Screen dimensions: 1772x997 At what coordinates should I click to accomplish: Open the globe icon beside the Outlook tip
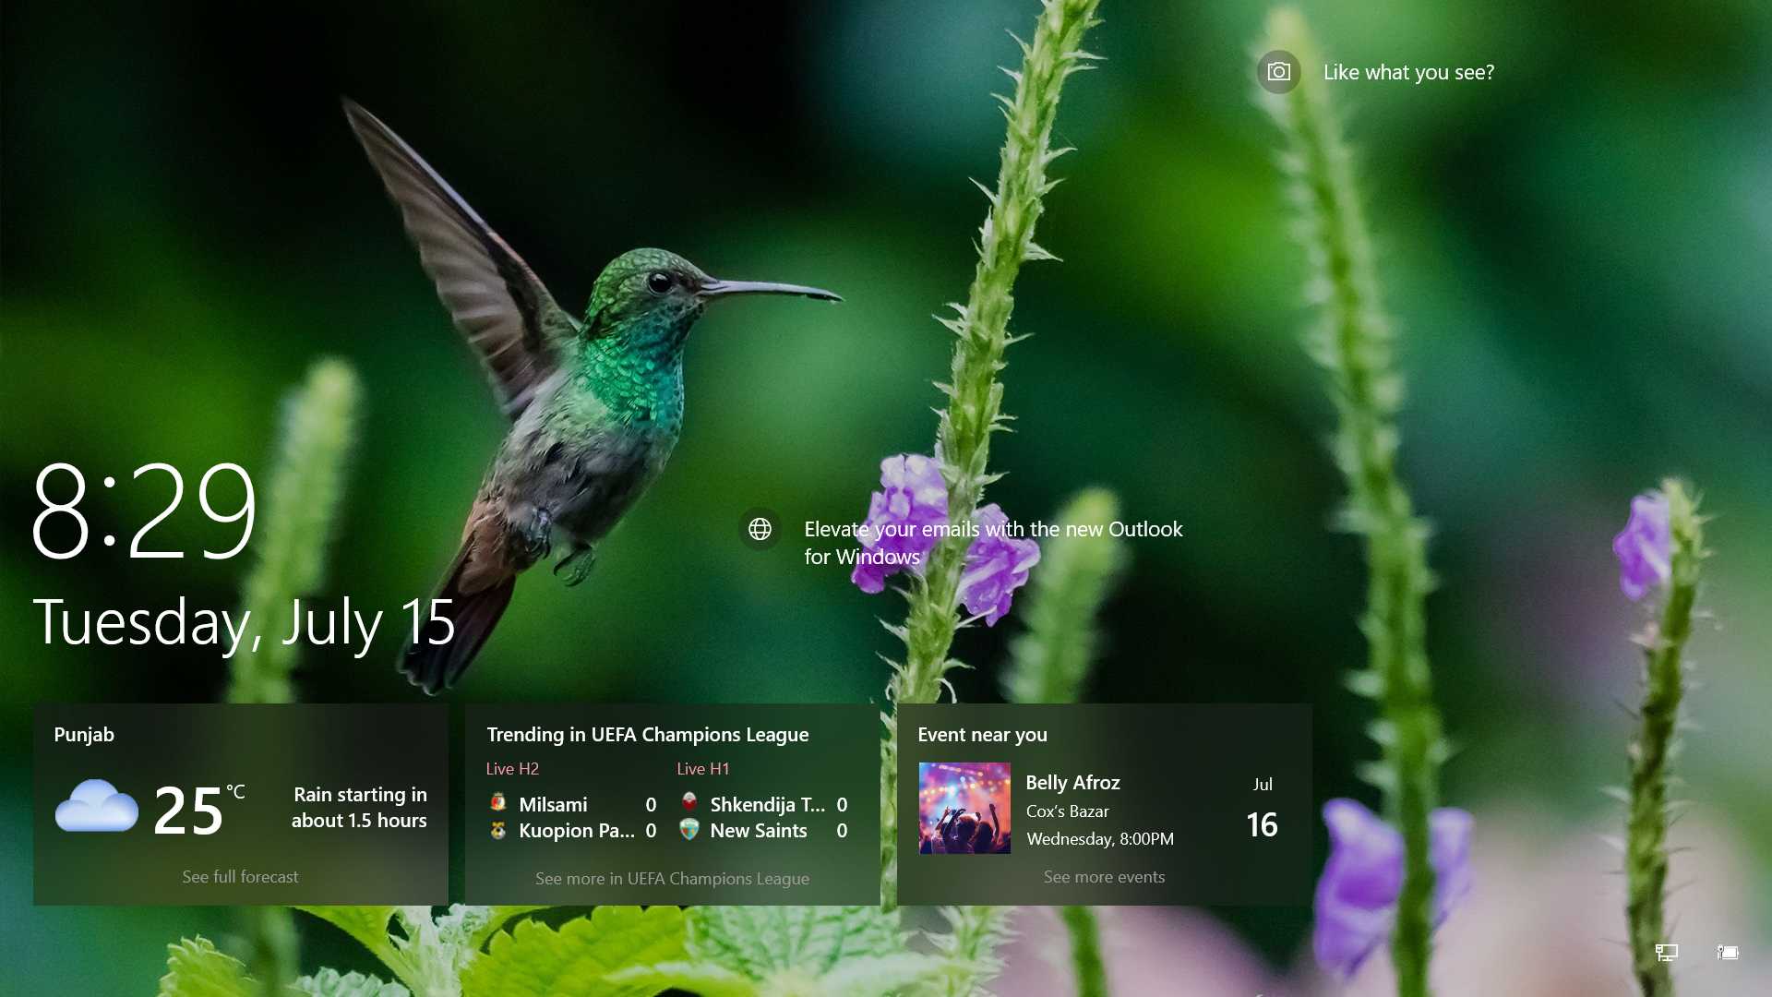click(x=760, y=529)
